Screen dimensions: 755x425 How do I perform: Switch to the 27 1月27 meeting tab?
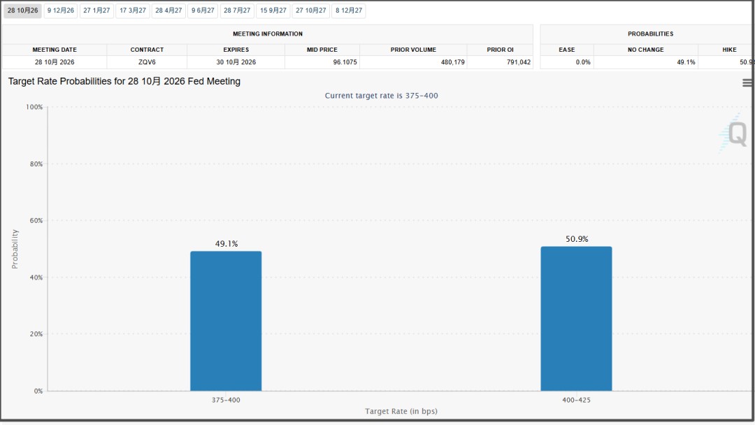pos(96,10)
